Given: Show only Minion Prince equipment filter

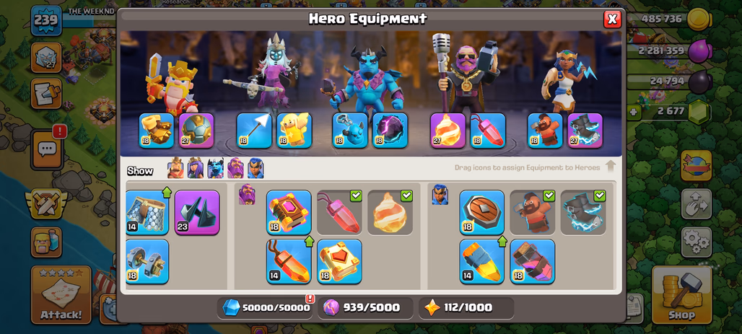Looking at the screenshot, I should pyautogui.click(x=215, y=168).
